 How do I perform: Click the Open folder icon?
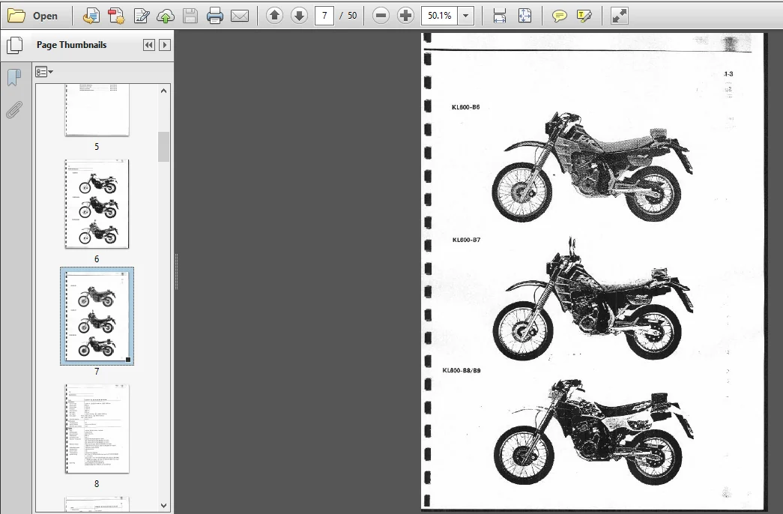[16, 16]
